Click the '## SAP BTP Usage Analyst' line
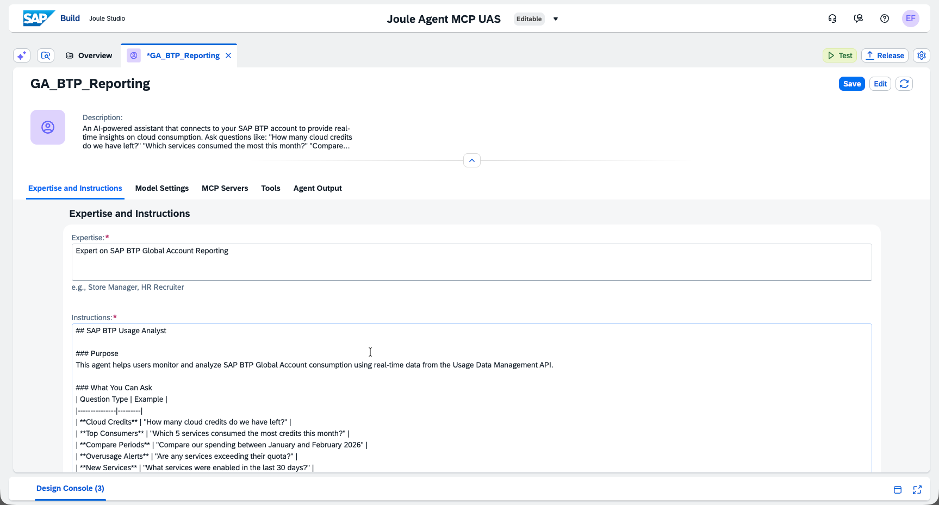This screenshot has height=505, width=939. coord(121,331)
